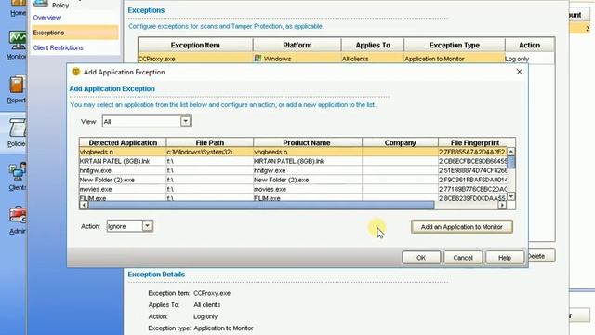Screen dimensions: 595x335
Task: Click the Delete button behind the dialog
Action: pyautogui.click(x=541, y=256)
